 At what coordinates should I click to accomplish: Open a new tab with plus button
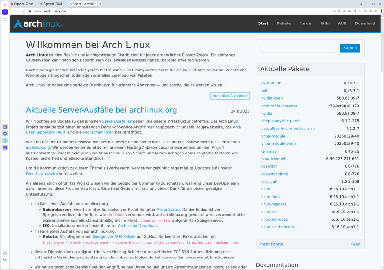tap(101, 4)
